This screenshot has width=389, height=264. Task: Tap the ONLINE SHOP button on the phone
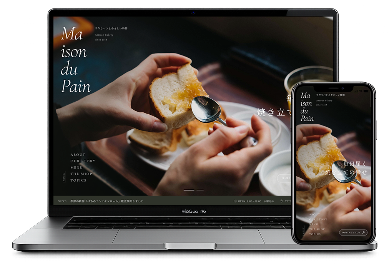(353, 232)
